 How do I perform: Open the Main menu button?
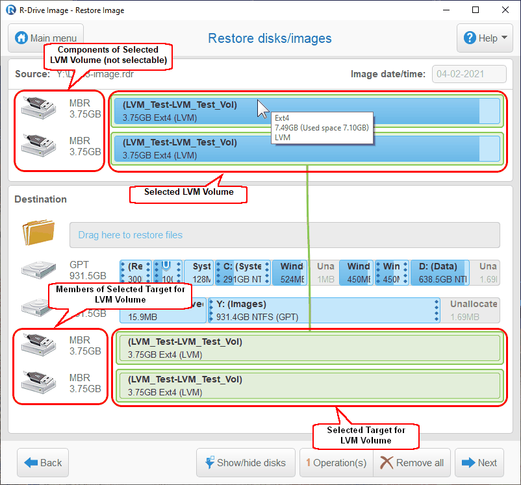coord(45,38)
